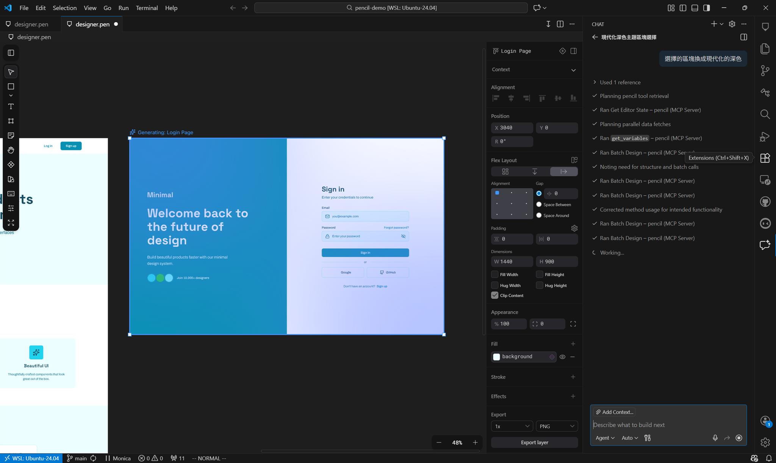Open the Terminal menu
The image size is (776, 463).
tap(147, 8)
